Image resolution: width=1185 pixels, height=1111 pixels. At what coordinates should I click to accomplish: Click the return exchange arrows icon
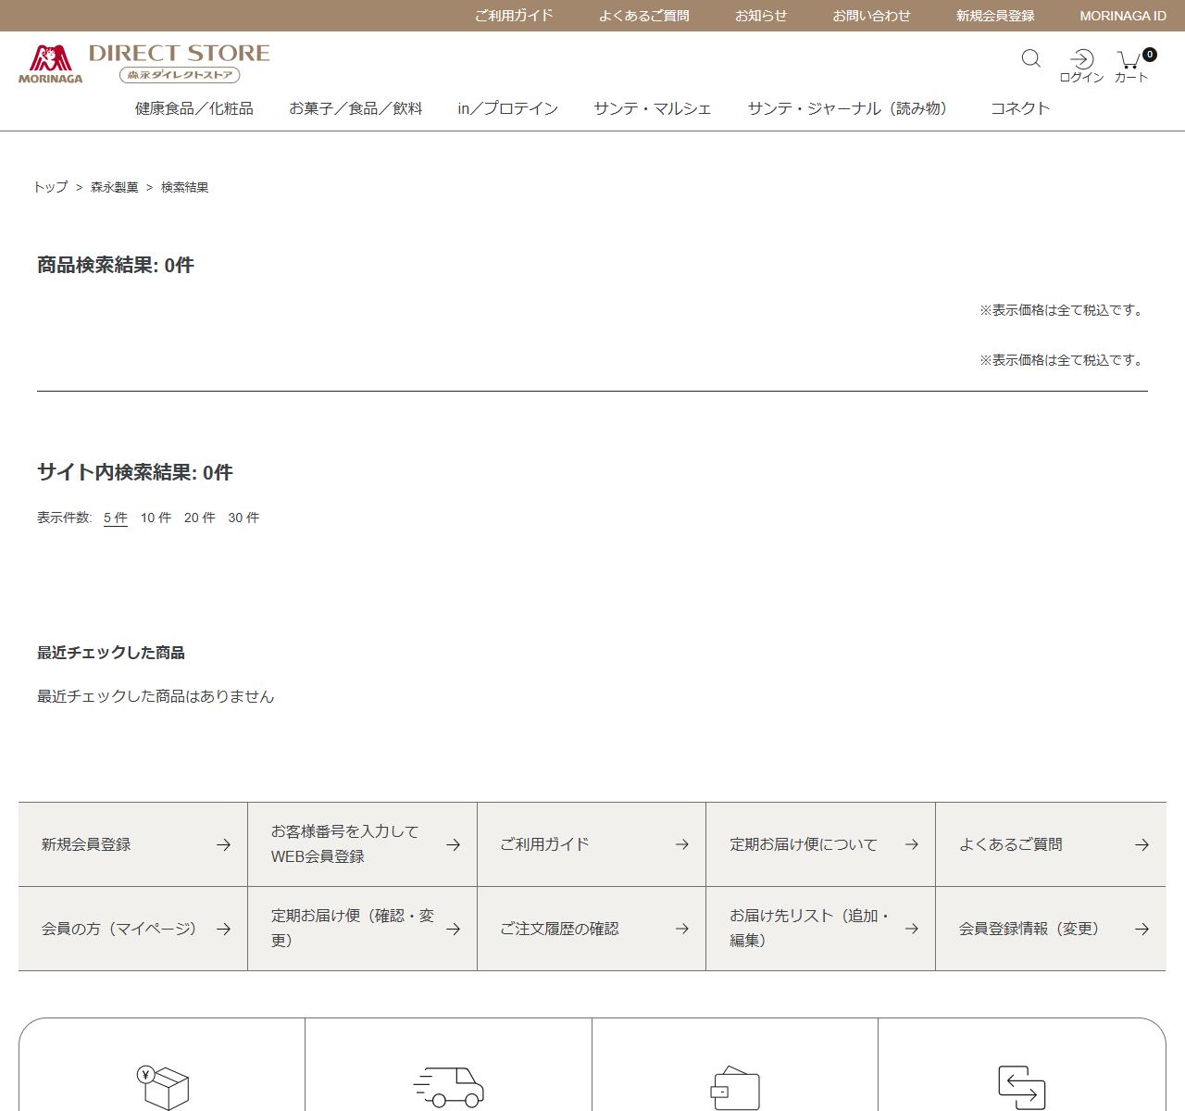pyautogui.click(x=1022, y=1087)
